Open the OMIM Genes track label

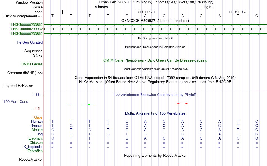tap(32, 64)
